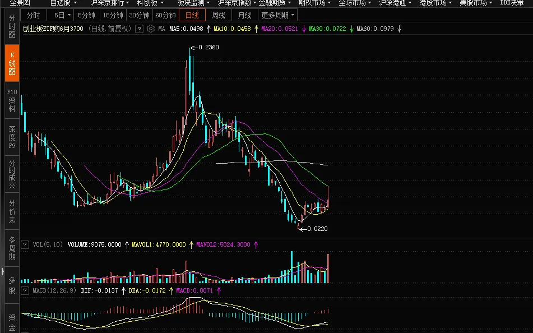Viewport: 533px width, 333px height.
Task: Click the chart title 创业板ETF购6月3700
Action: 53,29
